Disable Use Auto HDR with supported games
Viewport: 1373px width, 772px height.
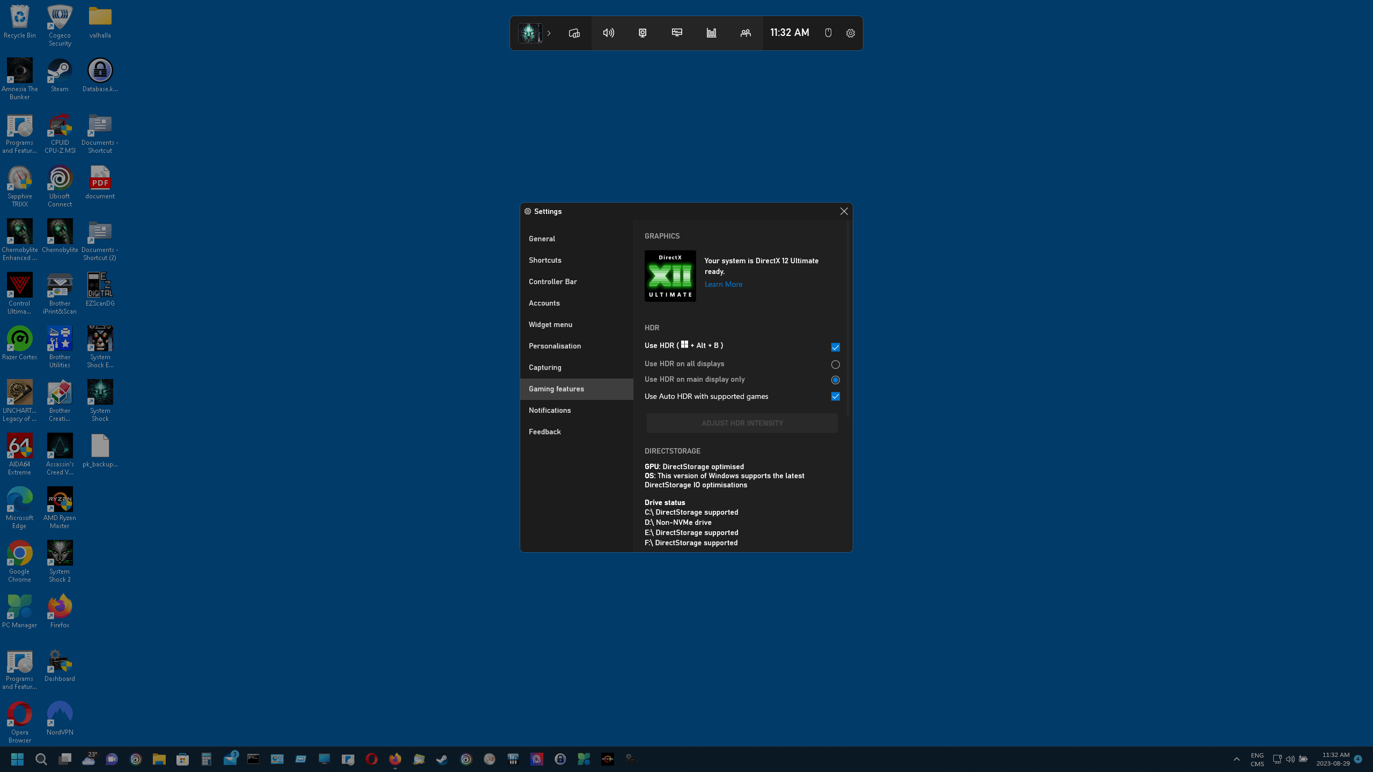pos(835,397)
